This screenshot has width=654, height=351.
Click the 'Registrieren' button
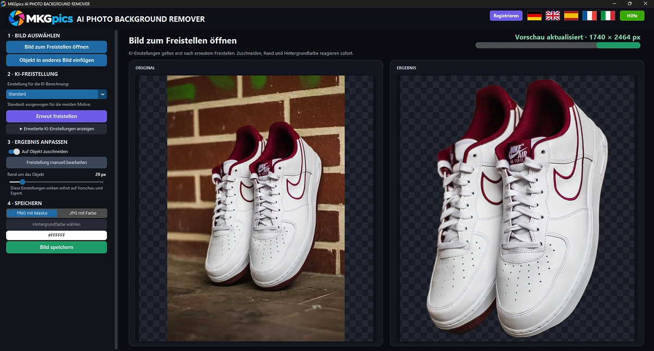(x=506, y=16)
